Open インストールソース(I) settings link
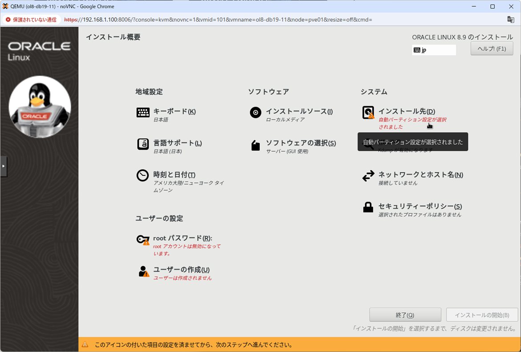521x352 pixels. pyautogui.click(x=299, y=111)
